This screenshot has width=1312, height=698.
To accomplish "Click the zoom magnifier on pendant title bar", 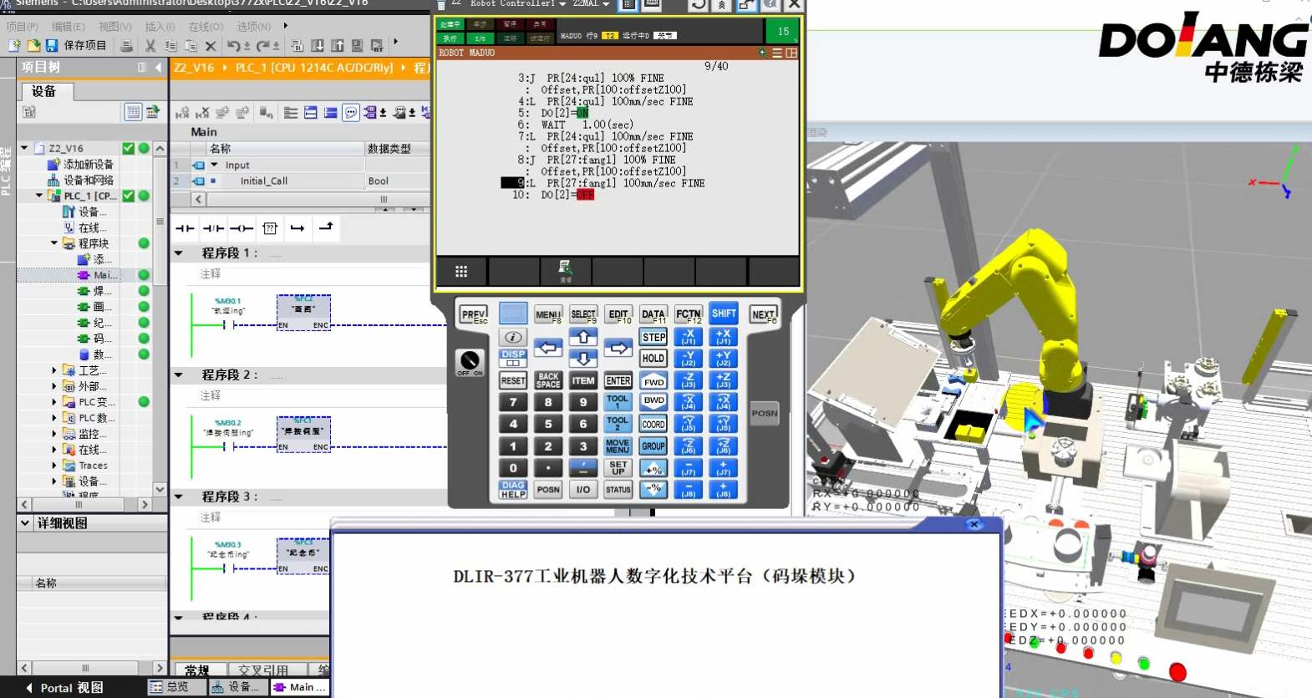I will pos(763,53).
